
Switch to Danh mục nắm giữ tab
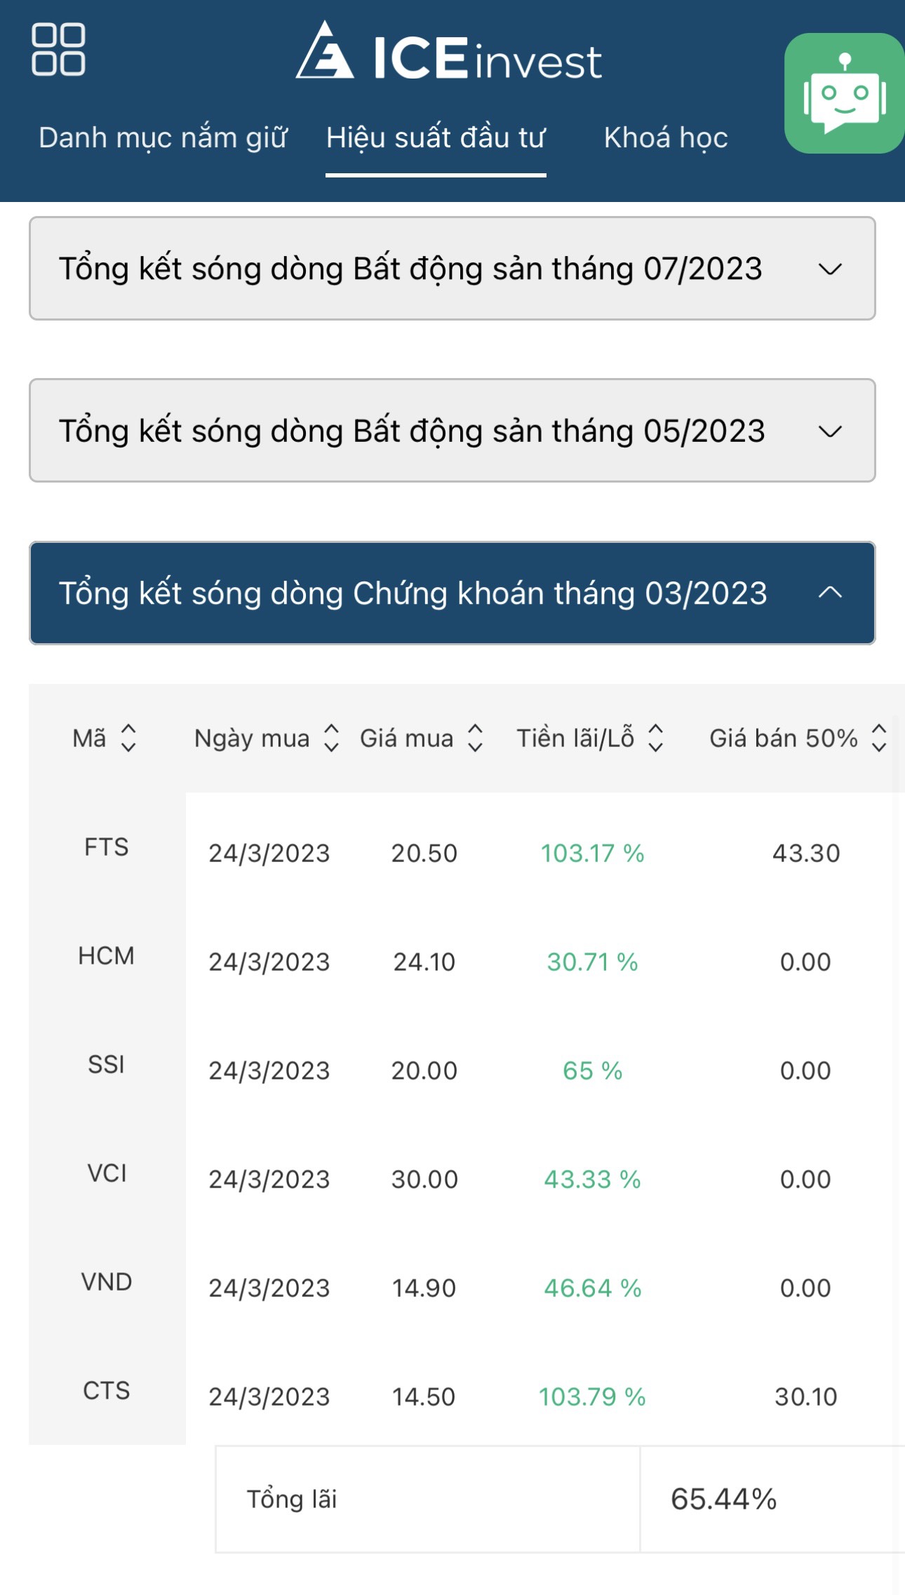click(x=163, y=137)
